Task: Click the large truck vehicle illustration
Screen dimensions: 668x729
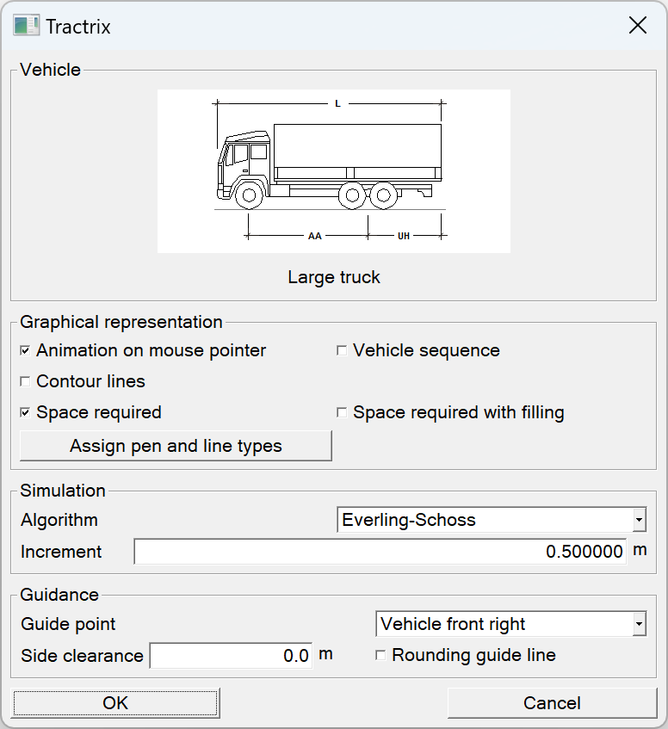Action: (x=334, y=170)
